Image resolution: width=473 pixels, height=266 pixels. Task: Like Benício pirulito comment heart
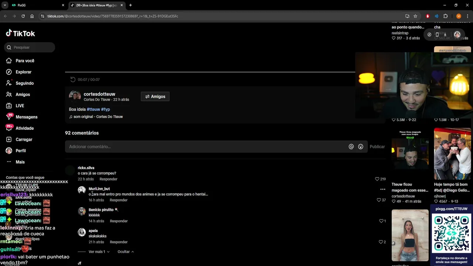point(381,221)
